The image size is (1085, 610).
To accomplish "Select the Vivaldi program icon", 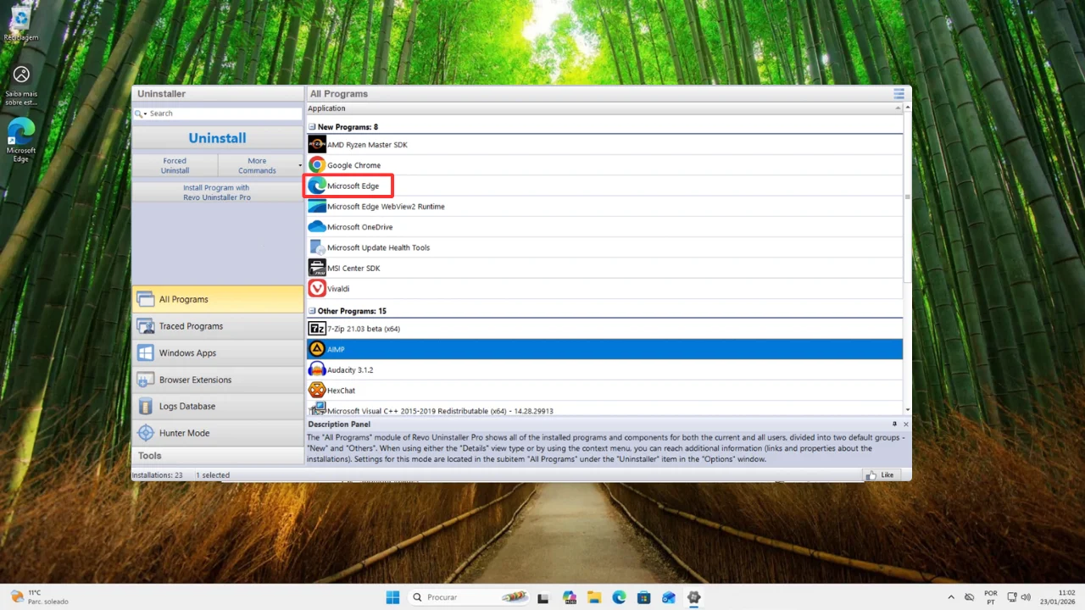I will (x=317, y=289).
